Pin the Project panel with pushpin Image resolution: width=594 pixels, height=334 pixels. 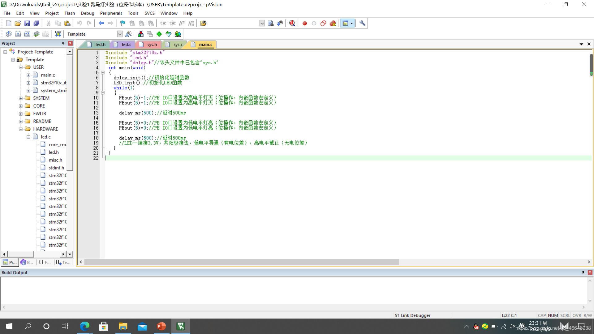tap(63, 43)
